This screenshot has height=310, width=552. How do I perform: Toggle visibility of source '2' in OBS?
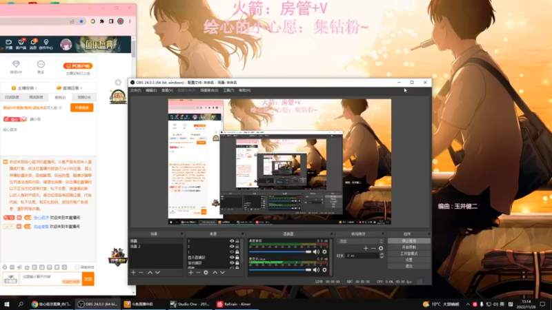pos(232,247)
